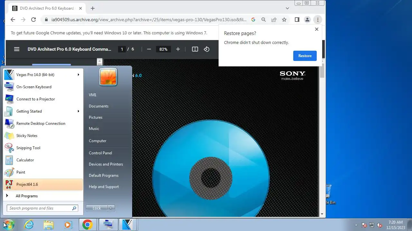The height and width of the screenshot is (231, 412).
Task: Reload the Chrome page
Action: [33, 20]
